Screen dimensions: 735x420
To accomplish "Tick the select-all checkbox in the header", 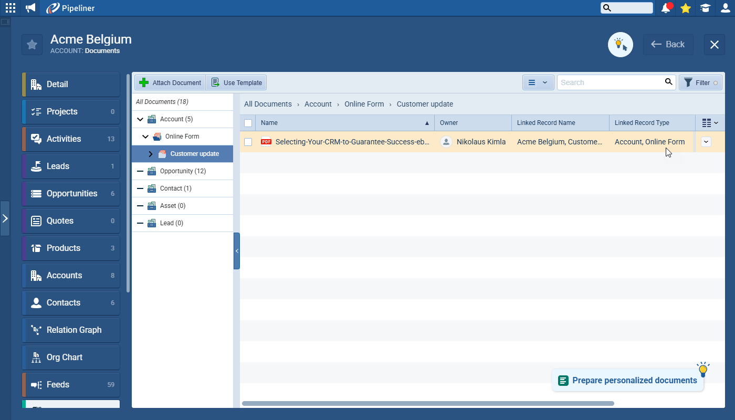I will 248,123.
